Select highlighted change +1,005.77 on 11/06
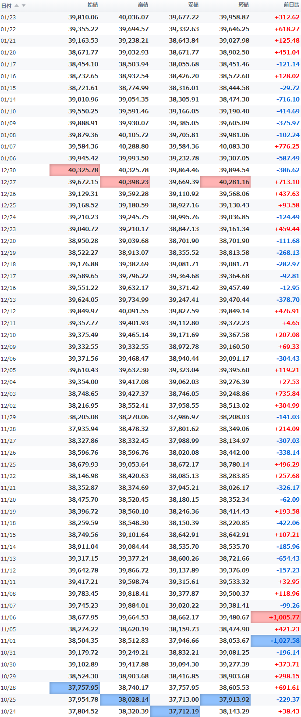 coord(276,617)
